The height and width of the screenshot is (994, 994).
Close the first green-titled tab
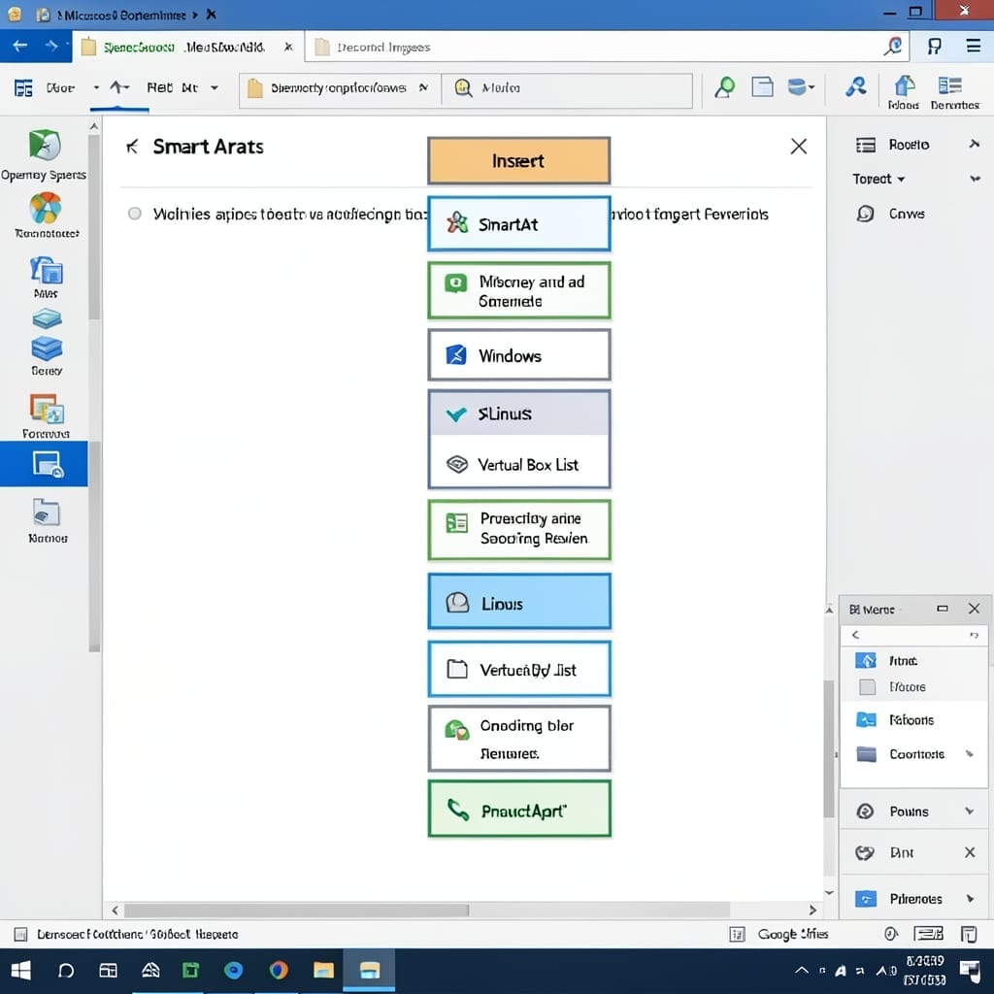pyautogui.click(x=288, y=47)
